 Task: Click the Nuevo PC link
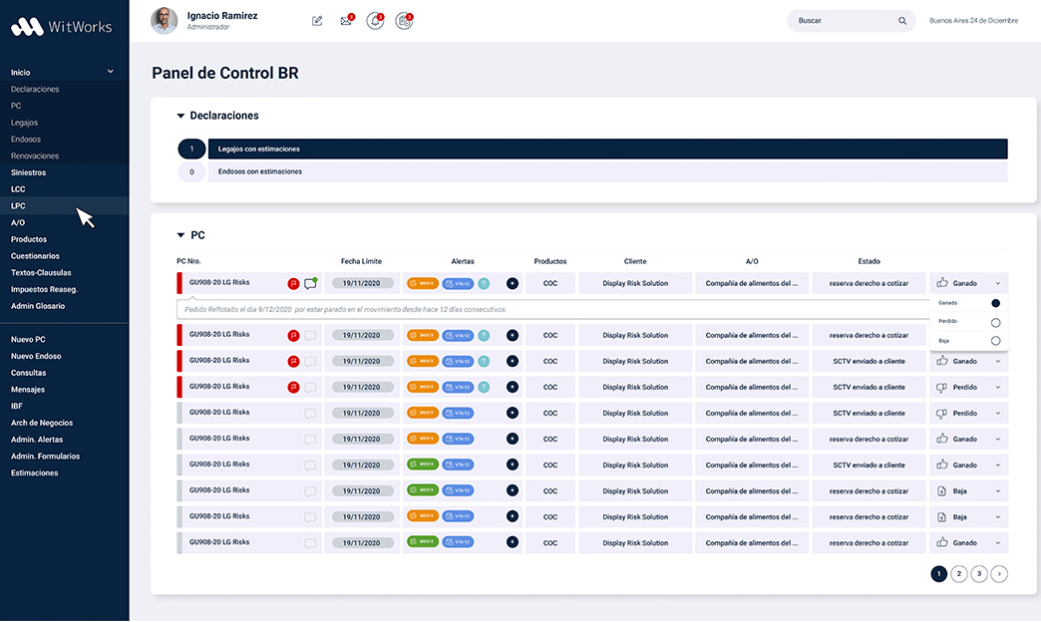(28, 340)
